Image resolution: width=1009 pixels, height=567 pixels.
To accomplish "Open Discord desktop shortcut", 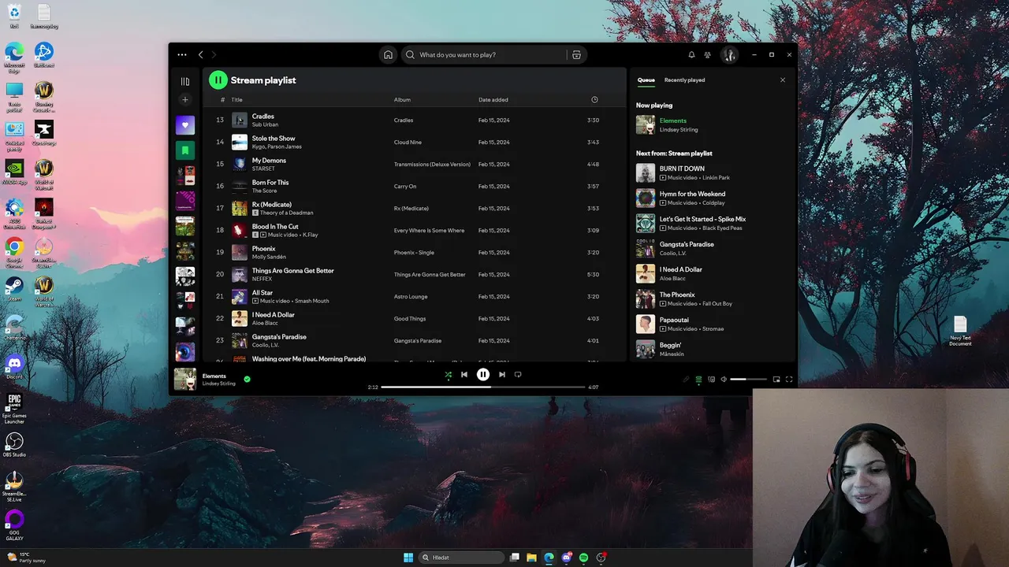I will click(14, 367).
